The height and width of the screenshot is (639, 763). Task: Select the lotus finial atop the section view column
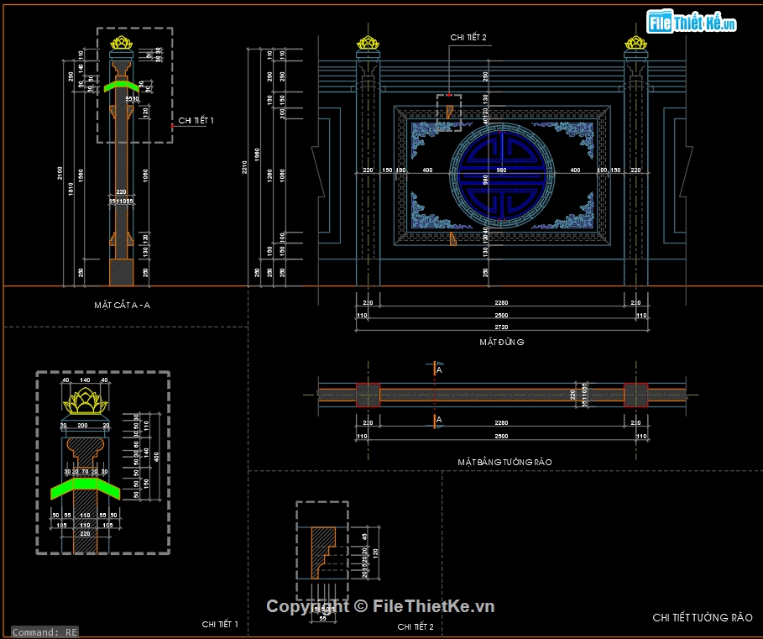click(x=121, y=43)
